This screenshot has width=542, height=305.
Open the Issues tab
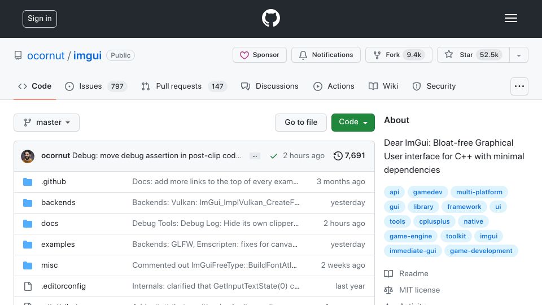click(x=96, y=86)
